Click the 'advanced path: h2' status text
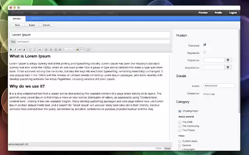Screen dimensions: 249x155 18,144
